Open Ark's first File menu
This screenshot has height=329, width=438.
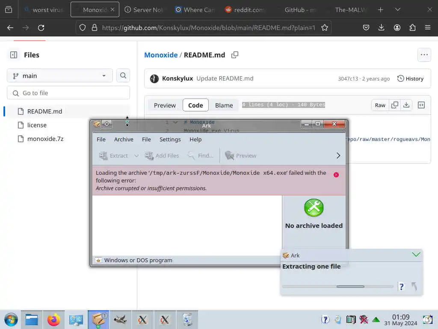[101, 139]
